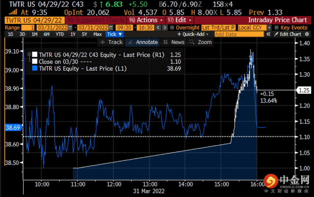Click the signal-strength bars icon near At 9:35
Viewport: 314px width, 197px height.
click(13, 12)
